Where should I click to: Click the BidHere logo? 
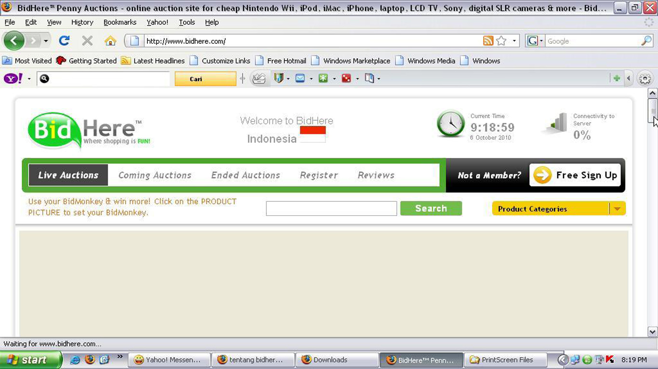89,130
